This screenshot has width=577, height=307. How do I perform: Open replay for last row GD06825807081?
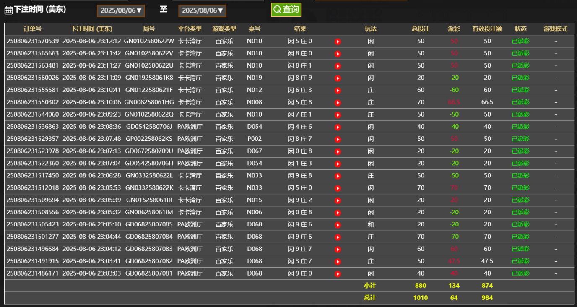(338, 274)
